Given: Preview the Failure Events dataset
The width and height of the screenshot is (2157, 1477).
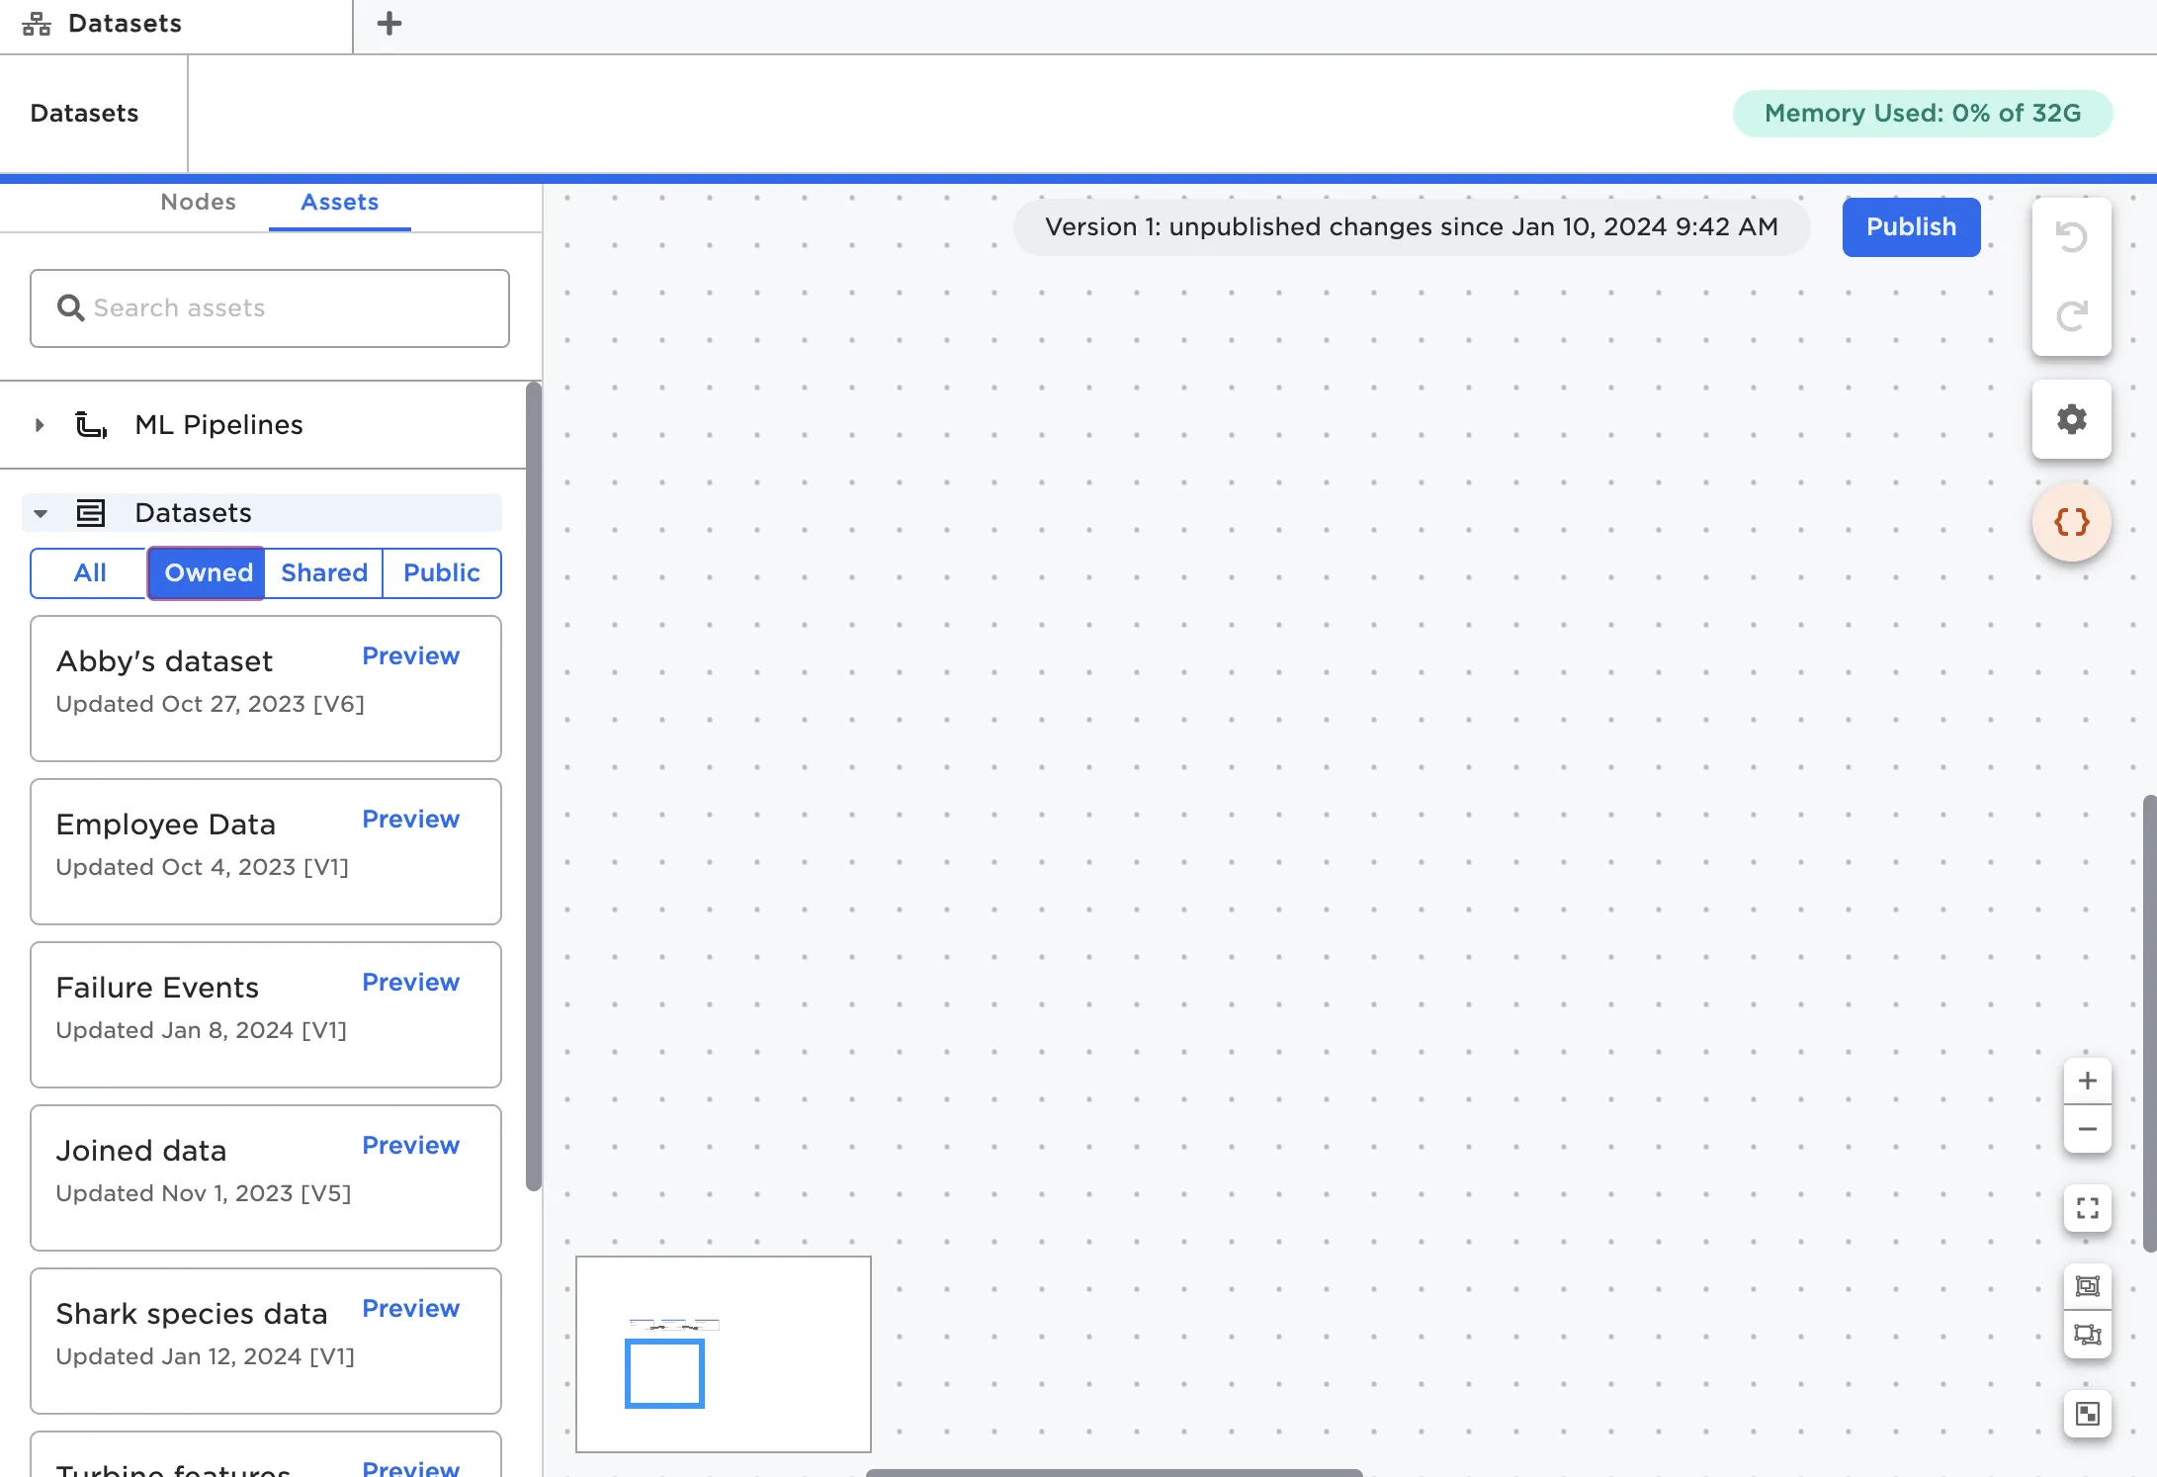Looking at the screenshot, I should [410, 983].
